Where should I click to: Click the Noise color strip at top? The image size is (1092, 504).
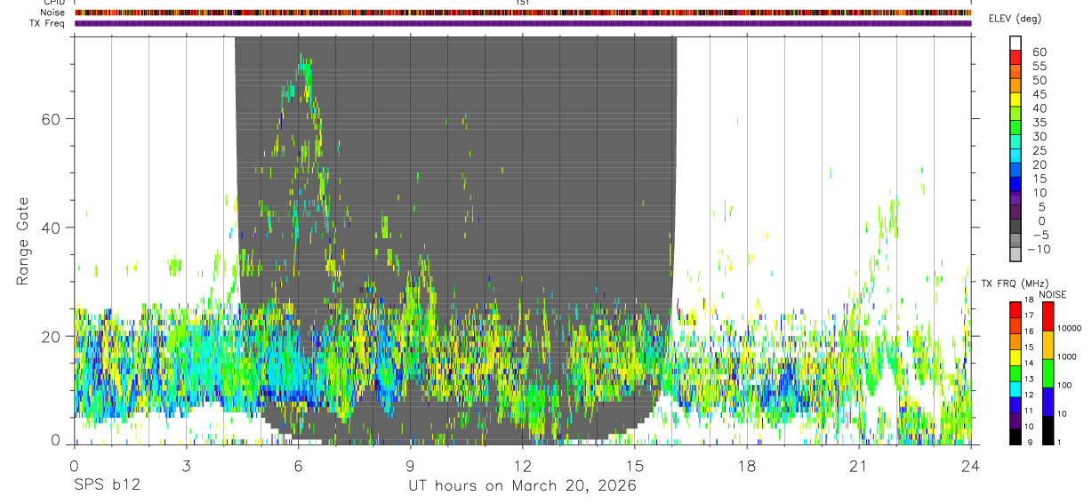point(523,12)
